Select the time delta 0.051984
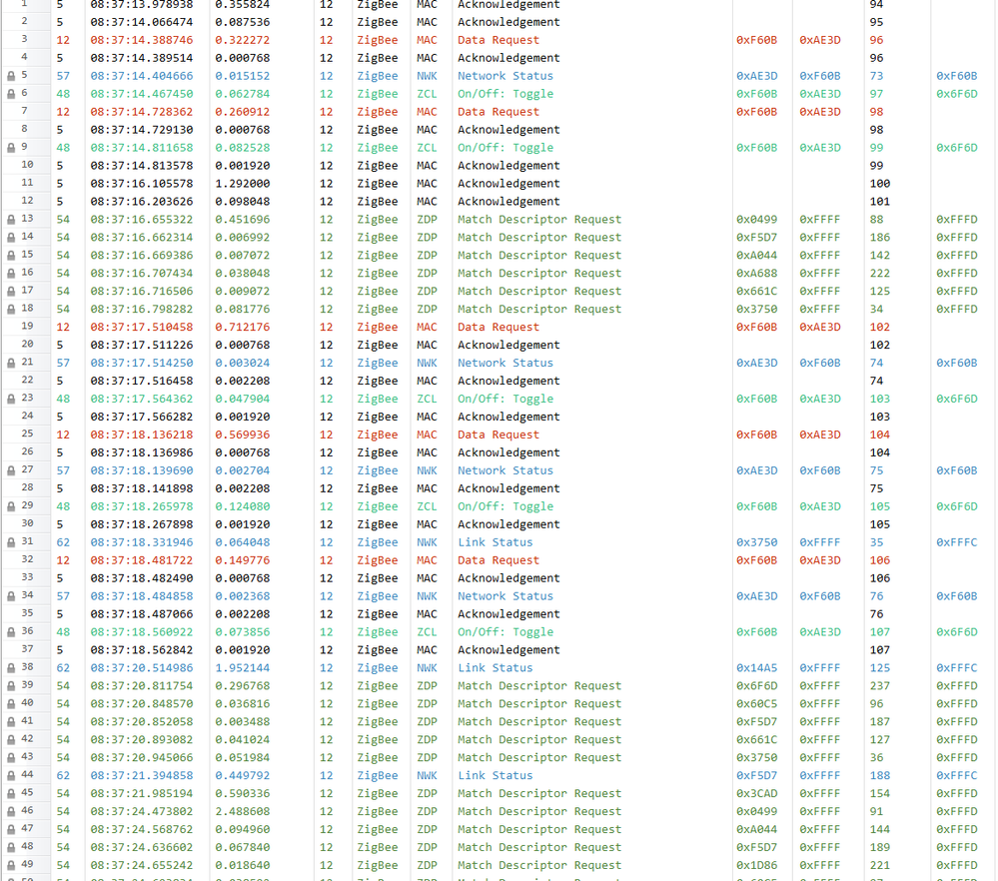 click(x=243, y=758)
